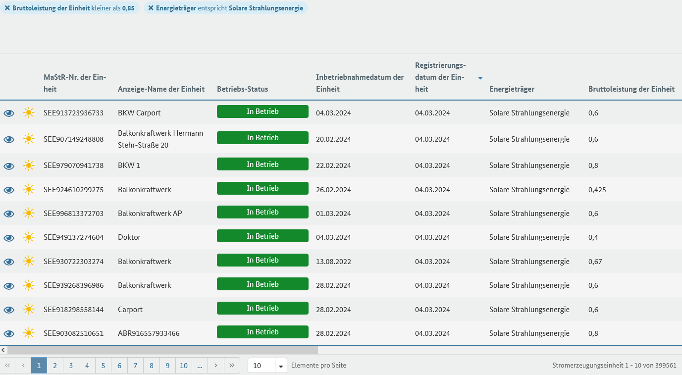The width and height of the screenshot is (682, 375).
Task: Go to page 5
Action: pos(103,366)
